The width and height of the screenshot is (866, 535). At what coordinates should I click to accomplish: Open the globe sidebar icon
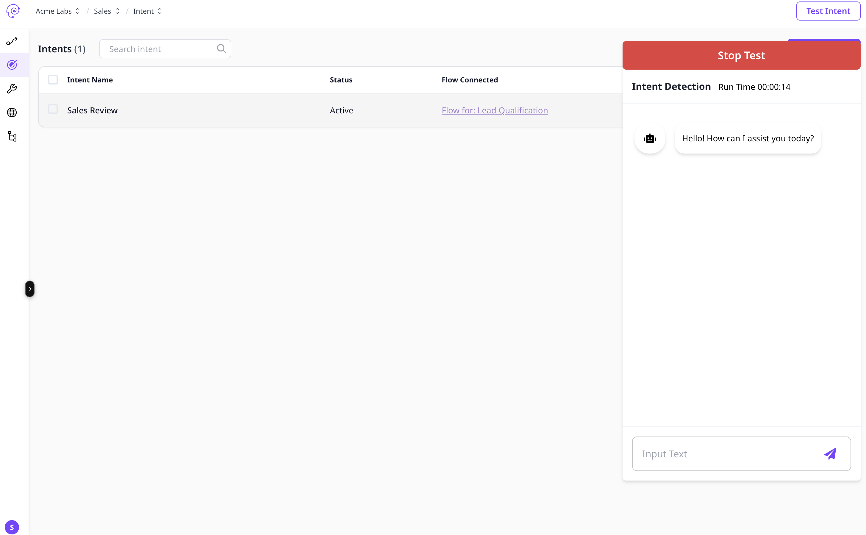pos(12,112)
